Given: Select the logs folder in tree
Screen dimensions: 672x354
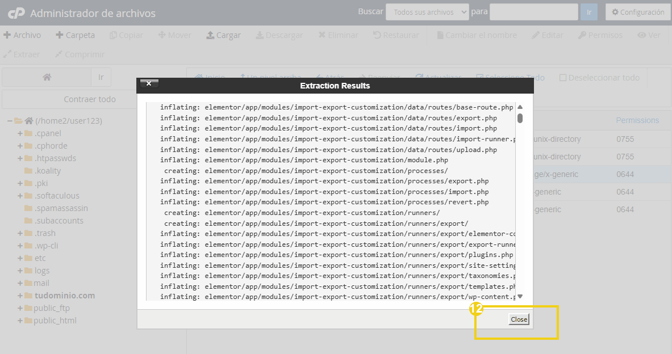Looking at the screenshot, I should pos(42,271).
